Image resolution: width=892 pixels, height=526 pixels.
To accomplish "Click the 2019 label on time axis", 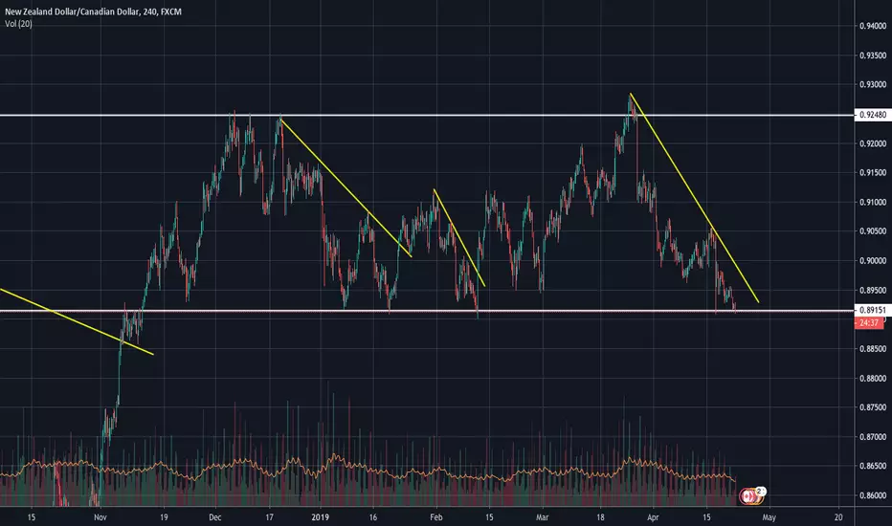I will click(321, 516).
